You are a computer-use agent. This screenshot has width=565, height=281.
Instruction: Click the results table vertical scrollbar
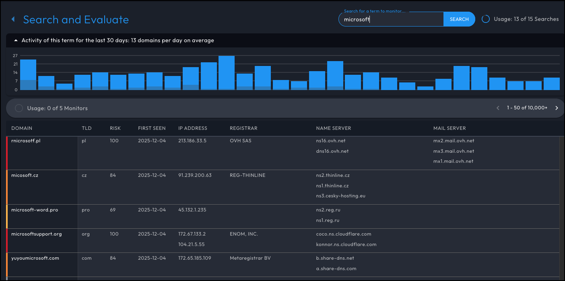pos(561,201)
